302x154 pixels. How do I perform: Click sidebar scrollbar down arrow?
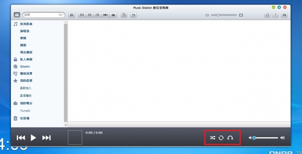tap(66, 125)
